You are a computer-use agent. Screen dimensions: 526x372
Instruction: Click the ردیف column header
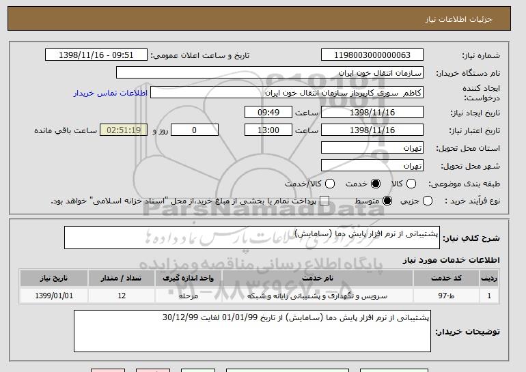point(489,278)
